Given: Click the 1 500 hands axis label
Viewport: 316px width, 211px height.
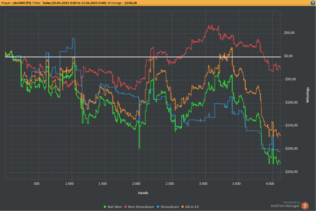Looking at the screenshot, I should (x=103, y=183).
